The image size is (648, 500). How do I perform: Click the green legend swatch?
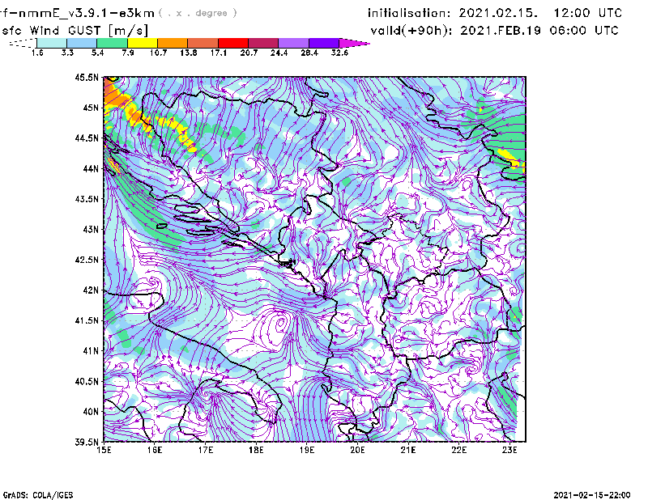click(x=112, y=43)
